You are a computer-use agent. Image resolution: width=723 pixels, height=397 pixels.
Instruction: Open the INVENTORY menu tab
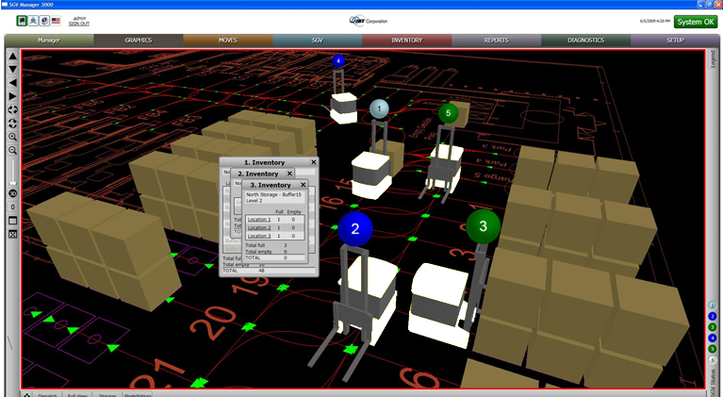tap(406, 41)
